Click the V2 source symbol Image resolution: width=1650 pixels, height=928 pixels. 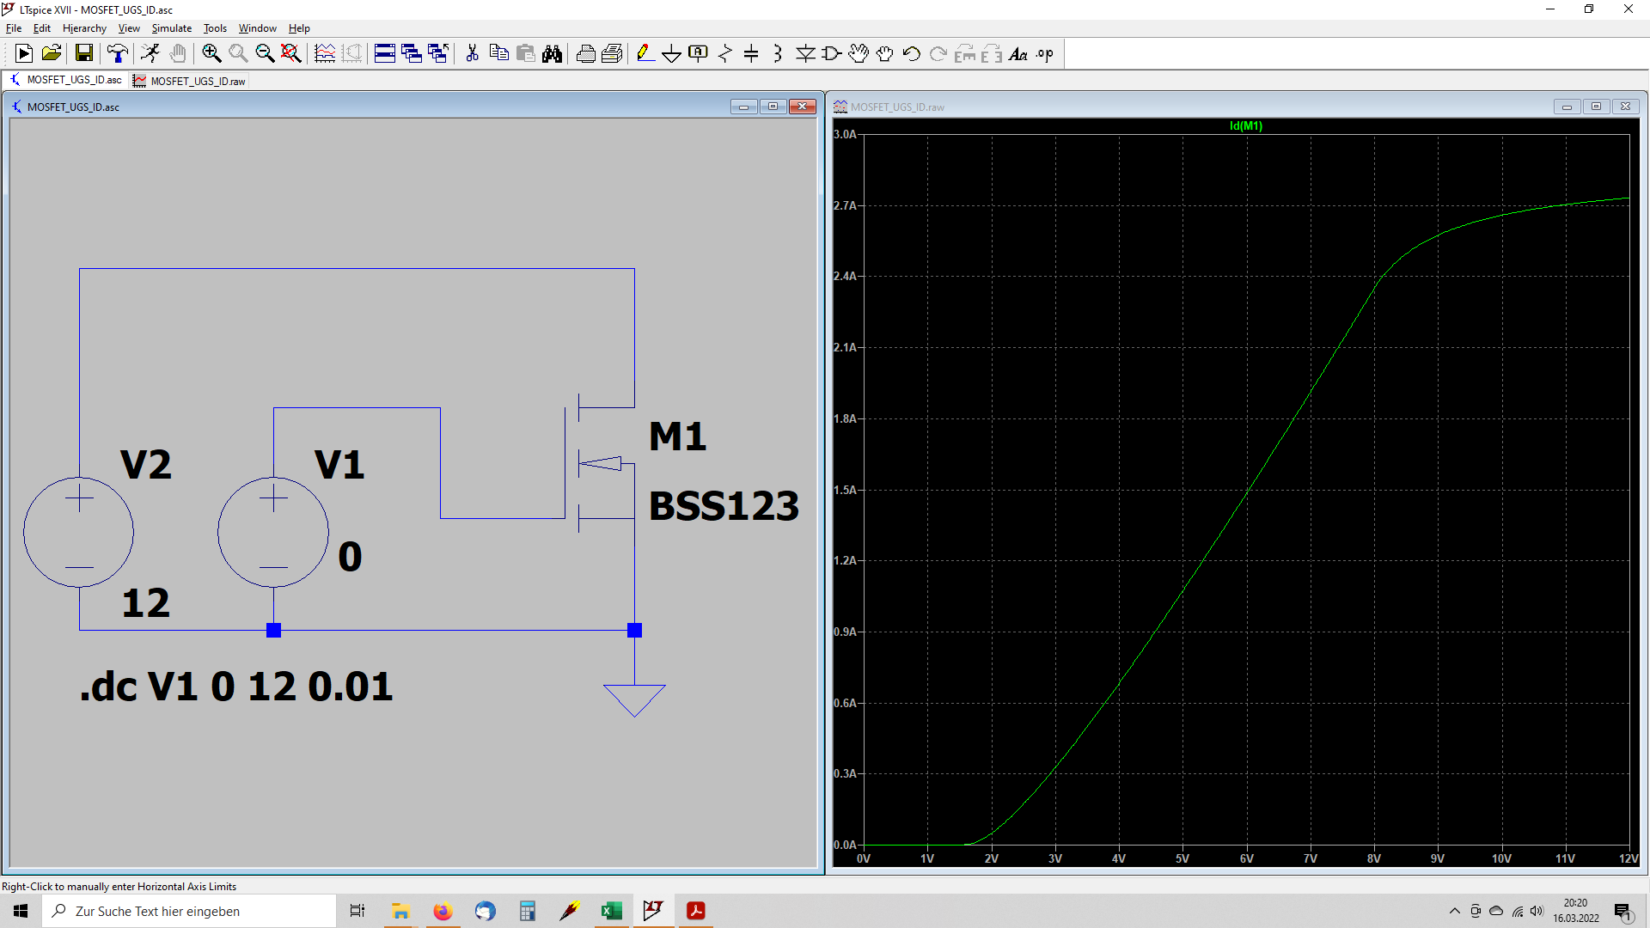79,533
